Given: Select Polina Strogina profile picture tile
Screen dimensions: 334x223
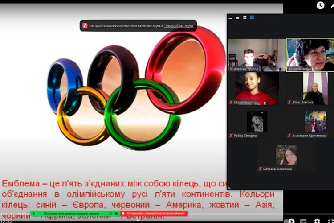Looking at the screenshot, I should (257, 122).
